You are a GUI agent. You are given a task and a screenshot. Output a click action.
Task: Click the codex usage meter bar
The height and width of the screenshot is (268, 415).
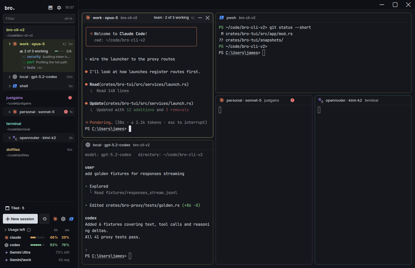[x=37, y=245]
